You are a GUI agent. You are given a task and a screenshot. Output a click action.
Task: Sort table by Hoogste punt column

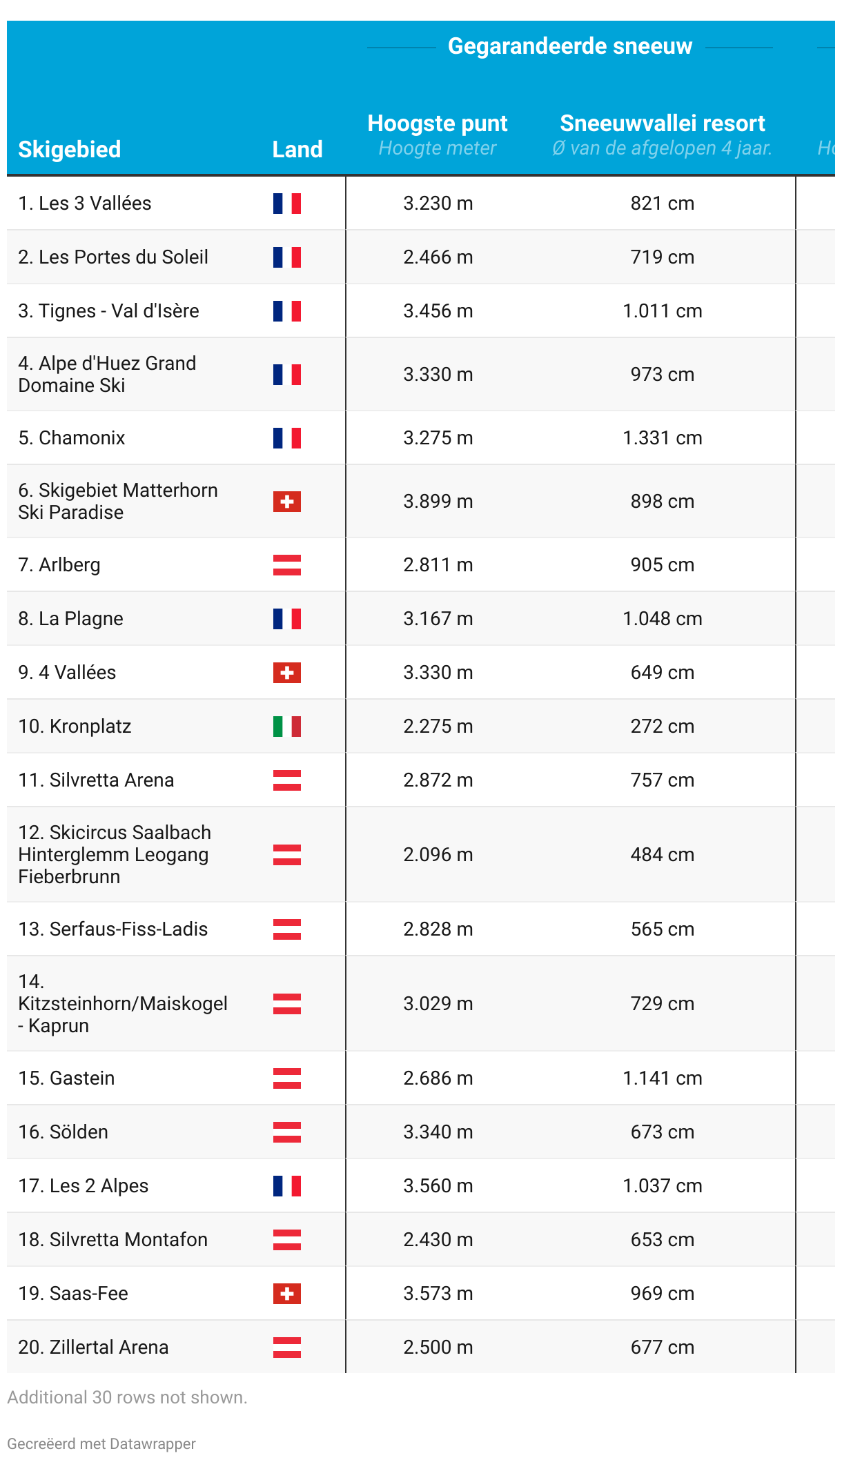[438, 123]
